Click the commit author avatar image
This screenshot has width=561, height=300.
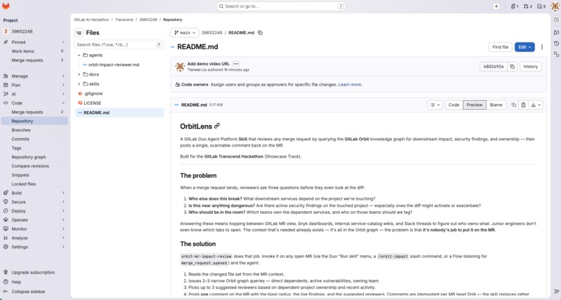point(180,67)
